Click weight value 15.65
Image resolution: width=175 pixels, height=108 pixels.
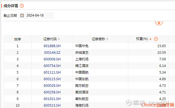point(161,46)
